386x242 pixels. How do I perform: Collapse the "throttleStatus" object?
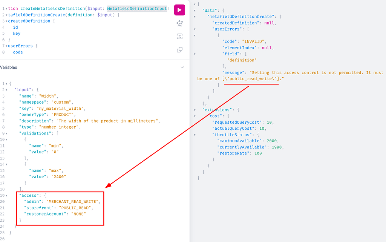tap(195, 134)
